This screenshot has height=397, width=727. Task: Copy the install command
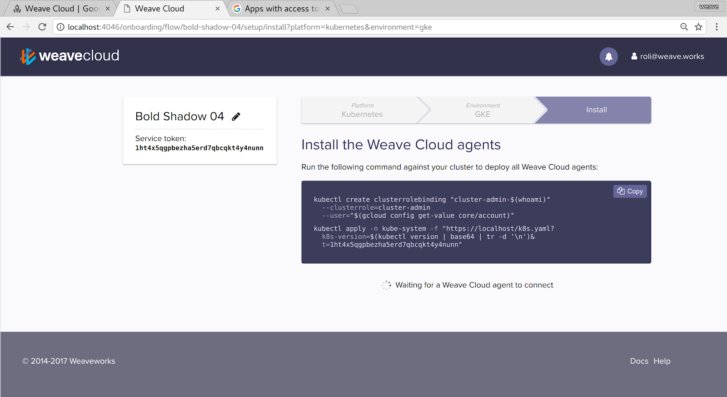click(x=630, y=191)
